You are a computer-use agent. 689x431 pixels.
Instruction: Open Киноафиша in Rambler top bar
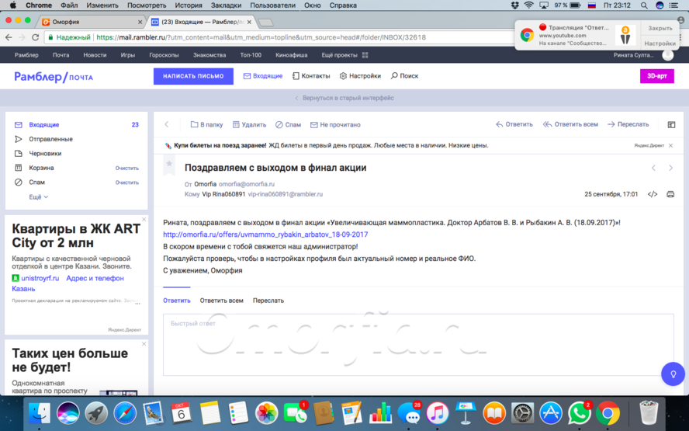point(291,55)
